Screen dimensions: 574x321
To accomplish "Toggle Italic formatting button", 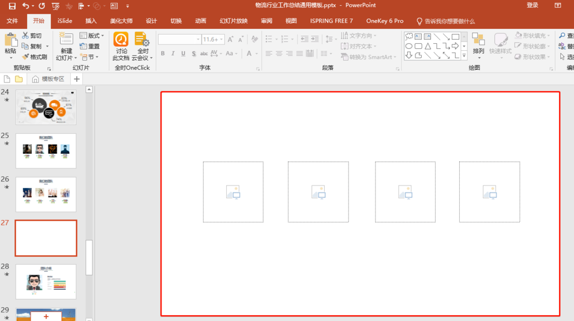I will (x=173, y=54).
